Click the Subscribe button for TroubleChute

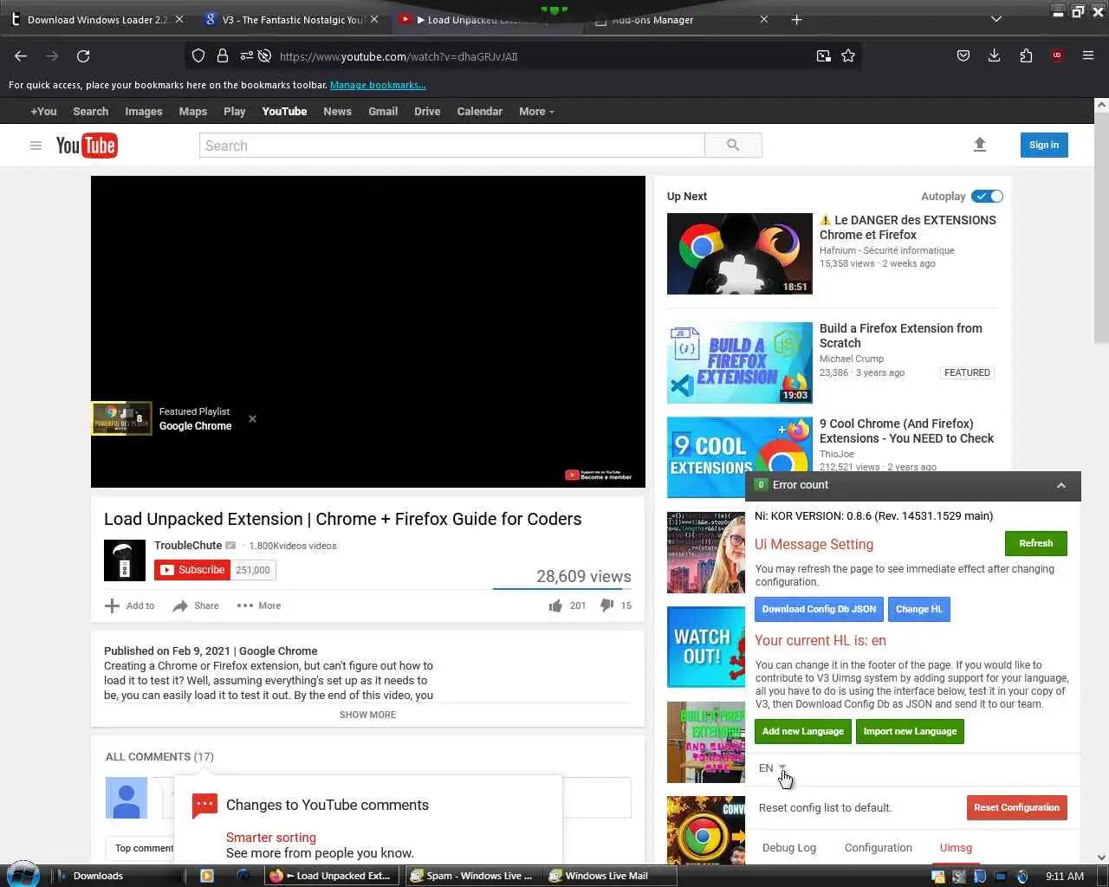192,570
